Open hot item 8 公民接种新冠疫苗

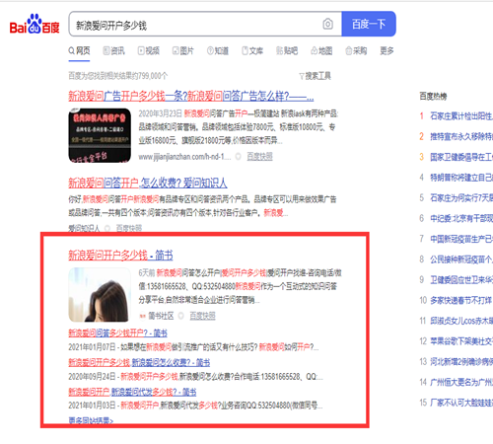click(x=461, y=259)
